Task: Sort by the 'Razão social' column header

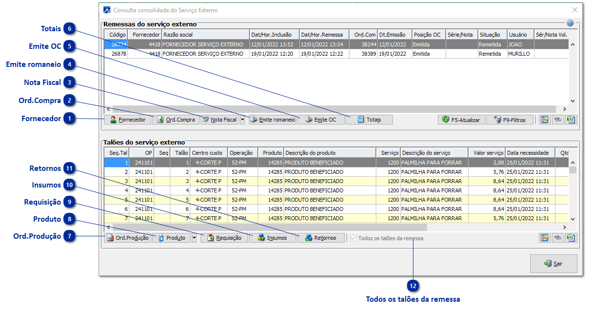Action: point(205,35)
